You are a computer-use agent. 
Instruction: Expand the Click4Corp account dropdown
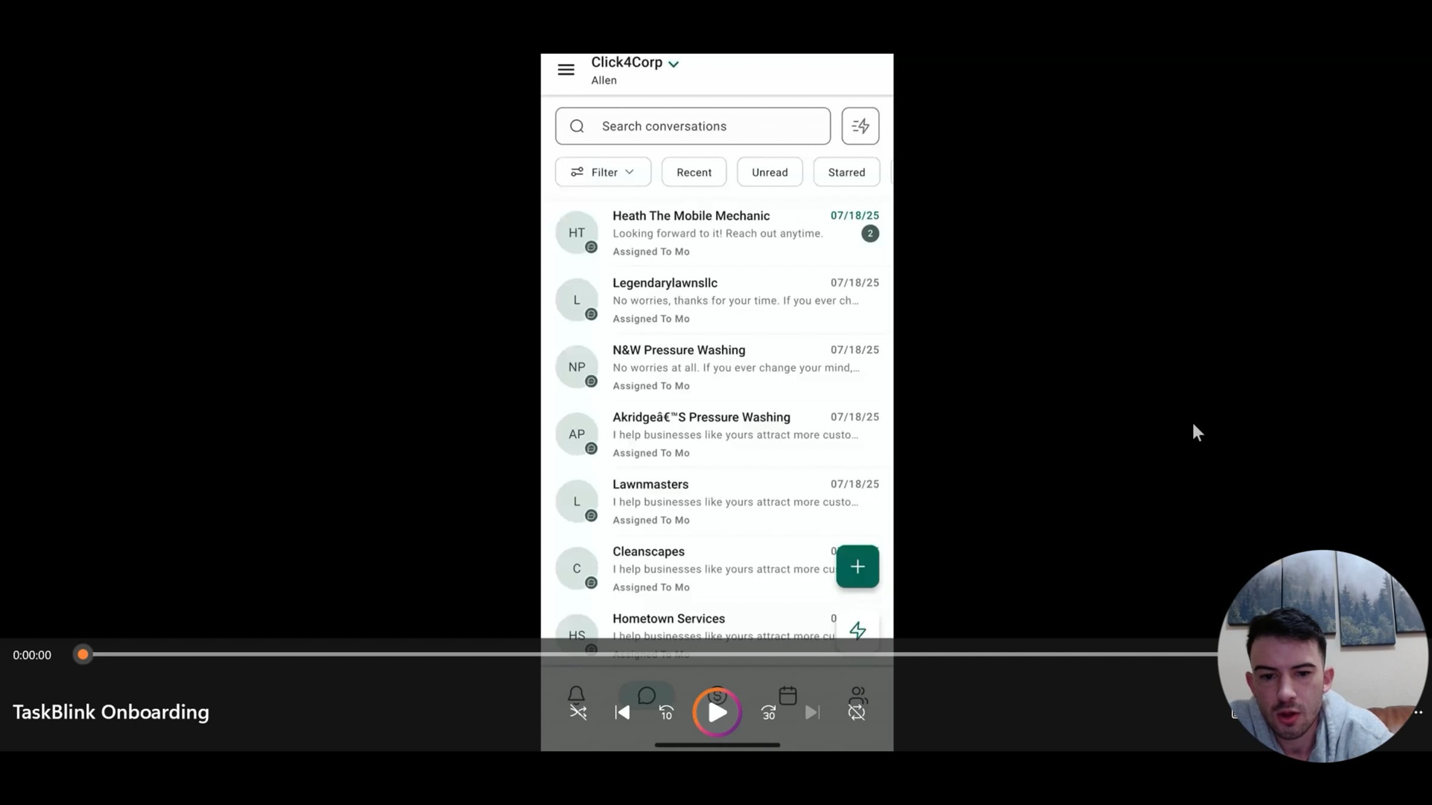[674, 64]
